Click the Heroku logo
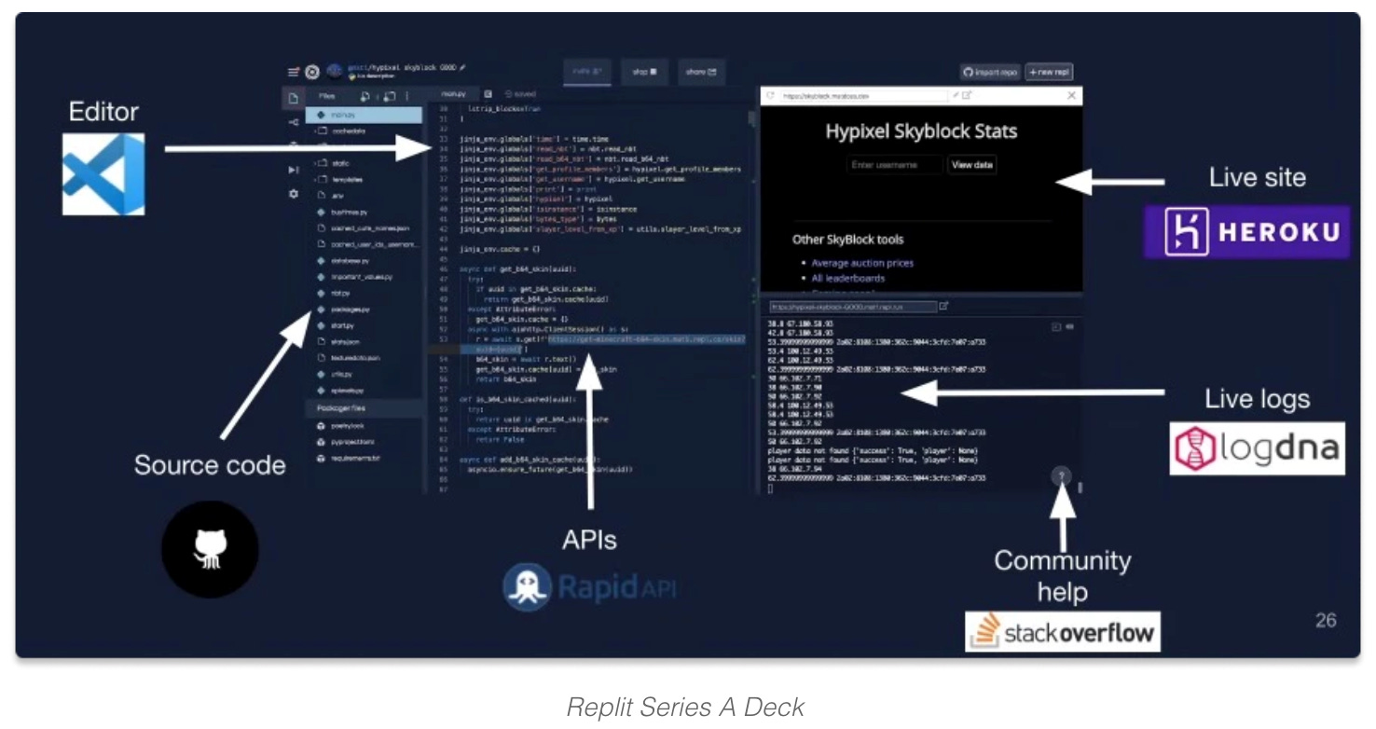 pyautogui.click(x=1247, y=232)
